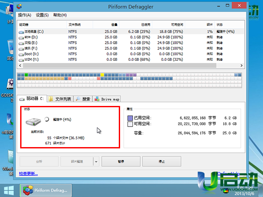
Task: Open the Windows Start button
Action: point(9,190)
